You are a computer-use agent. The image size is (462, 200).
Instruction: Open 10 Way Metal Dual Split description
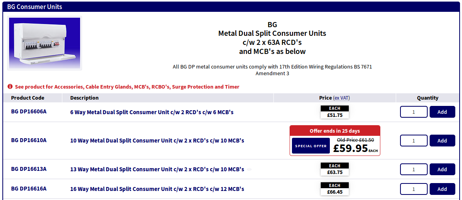(x=157, y=141)
